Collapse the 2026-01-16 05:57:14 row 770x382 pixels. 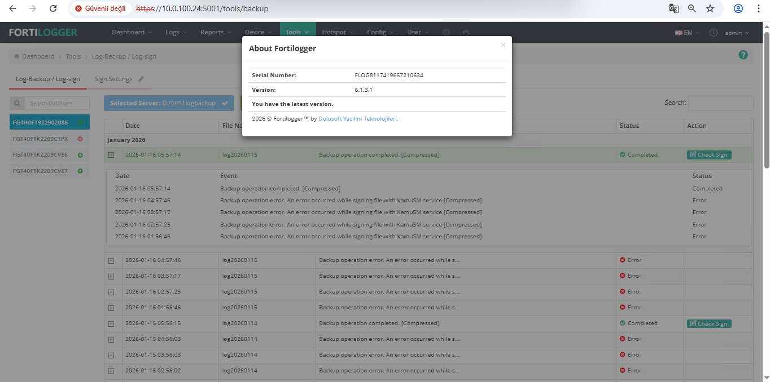111,155
